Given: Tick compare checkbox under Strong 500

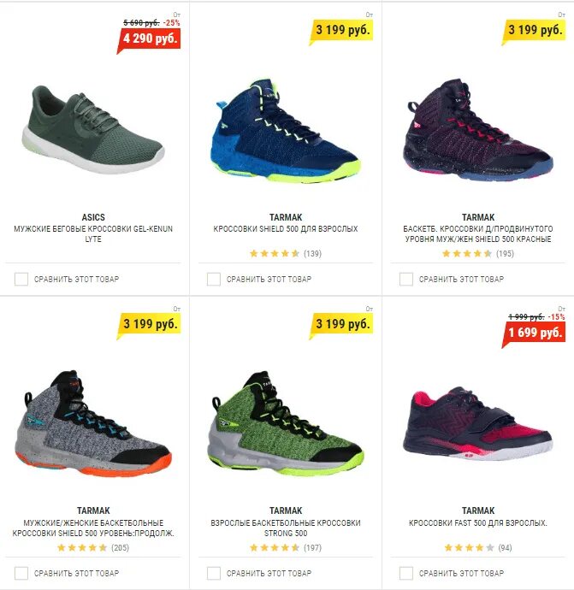Looking at the screenshot, I should [214, 574].
